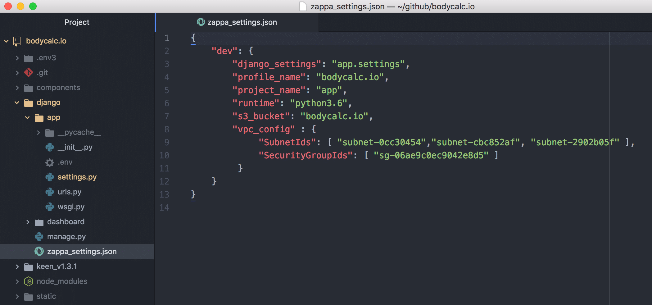The width and height of the screenshot is (652, 305).
Task: Expand the components folder chevron
Action: pos(17,88)
